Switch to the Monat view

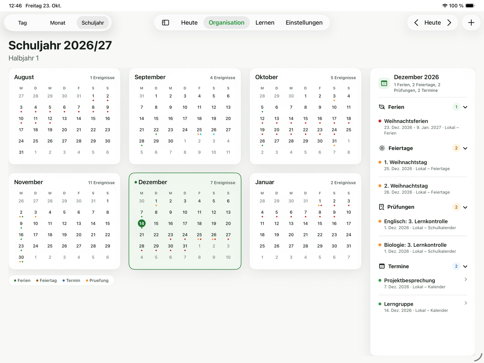coord(58,23)
